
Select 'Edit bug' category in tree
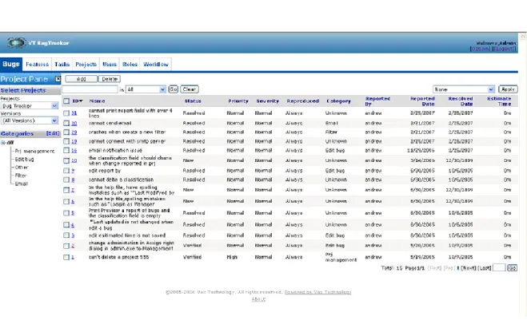click(x=24, y=160)
